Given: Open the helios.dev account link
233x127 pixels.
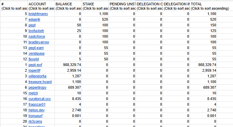Looking at the screenshot, I should coord(37,110).
